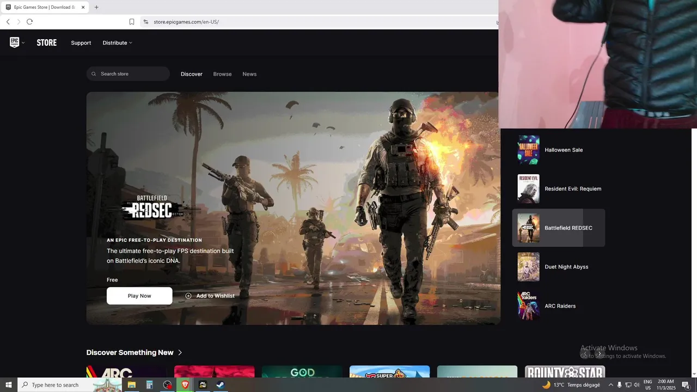Open the GOD game card
Viewport: 697px width, 392px height.
(302, 371)
